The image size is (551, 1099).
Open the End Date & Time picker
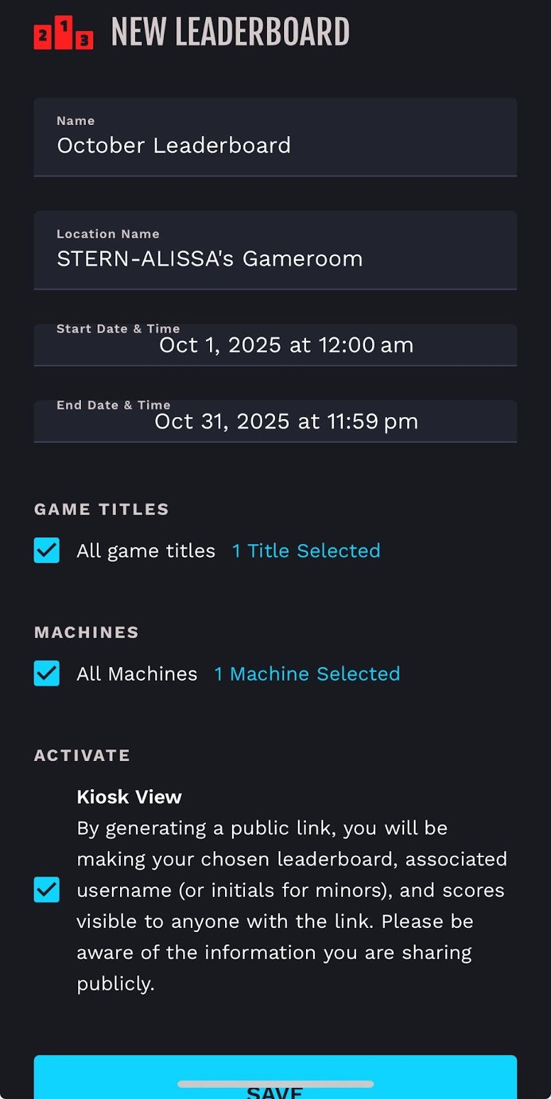(274, 420)
